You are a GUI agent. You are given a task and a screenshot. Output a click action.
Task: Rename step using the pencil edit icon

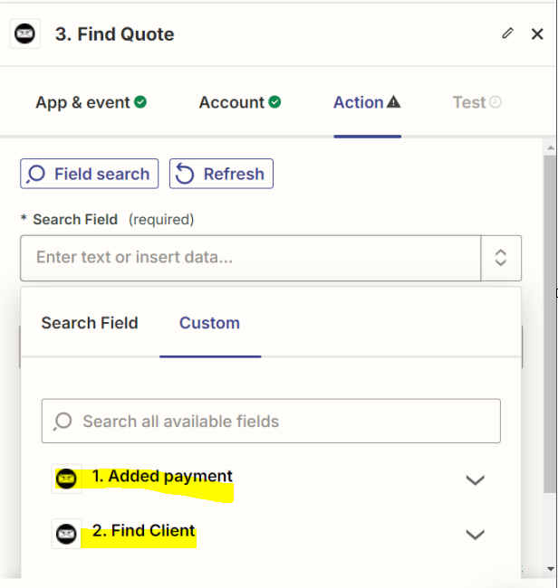(x=507, y=33)
